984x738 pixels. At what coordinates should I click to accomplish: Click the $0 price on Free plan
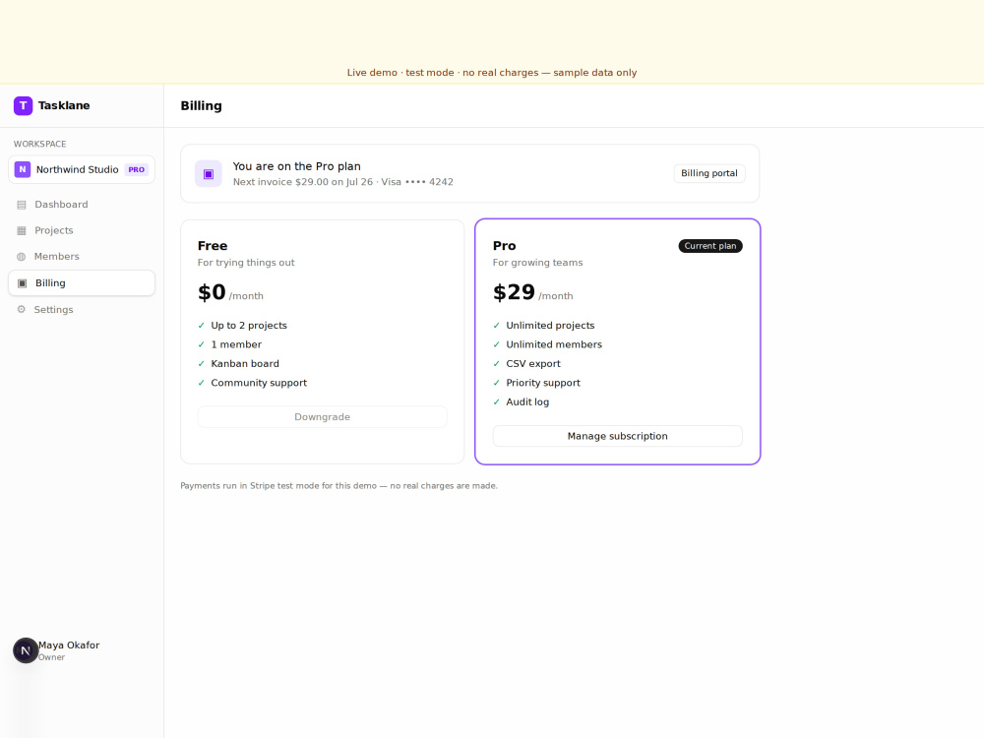pyautogui.click(x=212, y=292)
